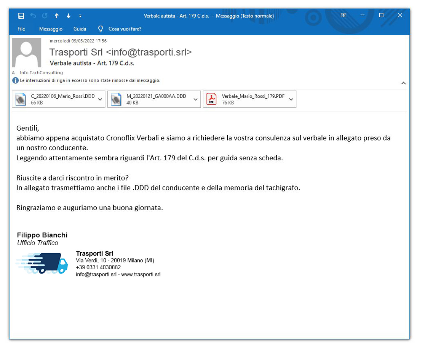Image resolution: width=425 pixels, height=350 pixels.
Task: Go to next item with the down arrow
Action: [x=68, y=16]
